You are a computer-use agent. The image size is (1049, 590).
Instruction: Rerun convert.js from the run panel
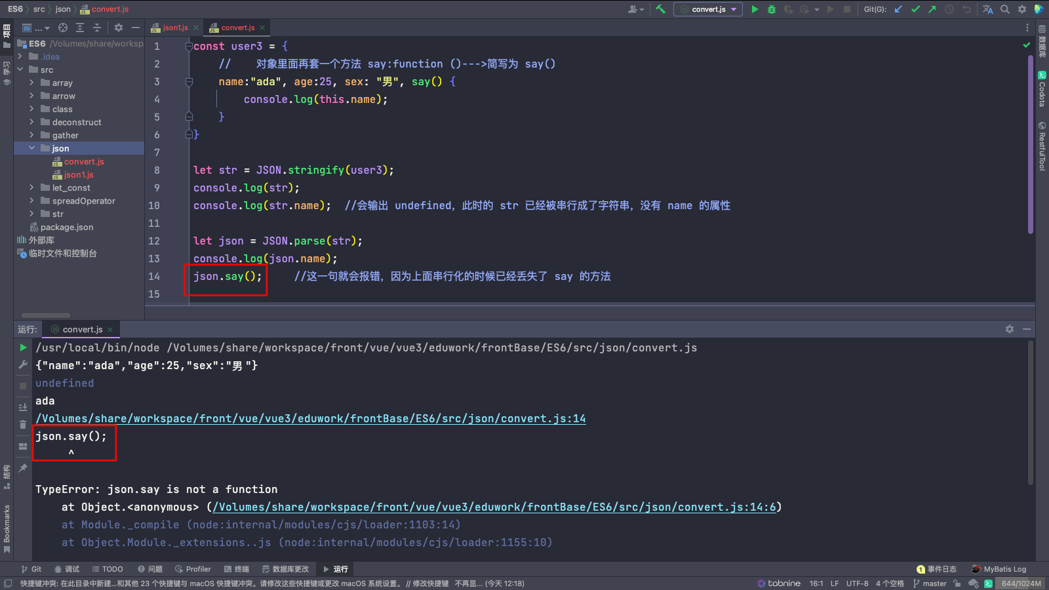(23, 347)
